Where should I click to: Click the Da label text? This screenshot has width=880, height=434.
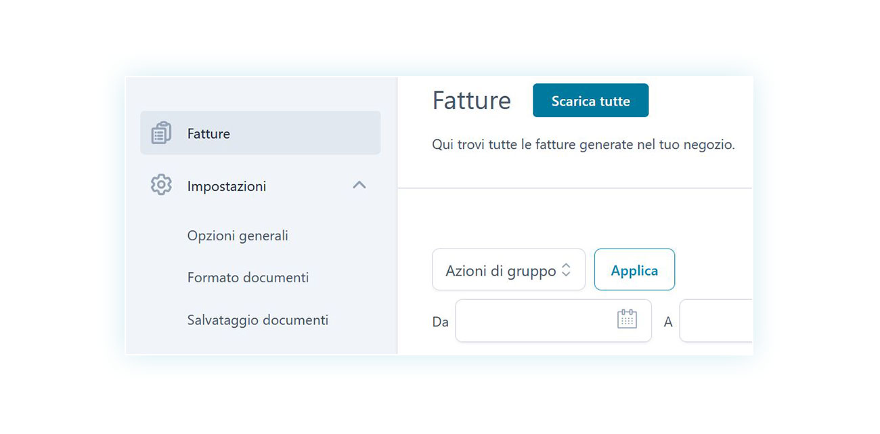tap(440, 322)
